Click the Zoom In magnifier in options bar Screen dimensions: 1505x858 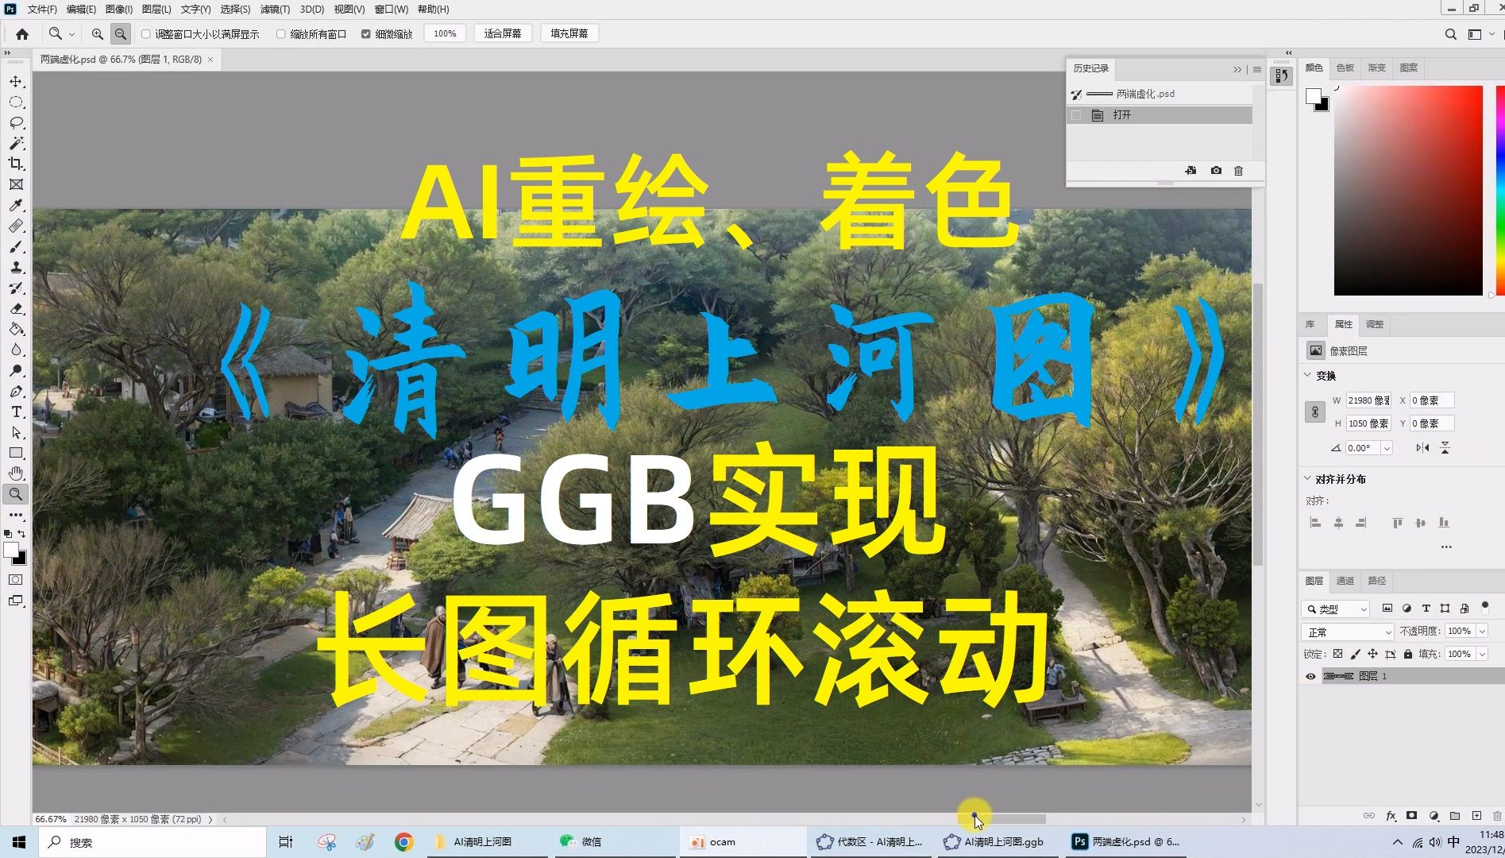tap(97, 34)
